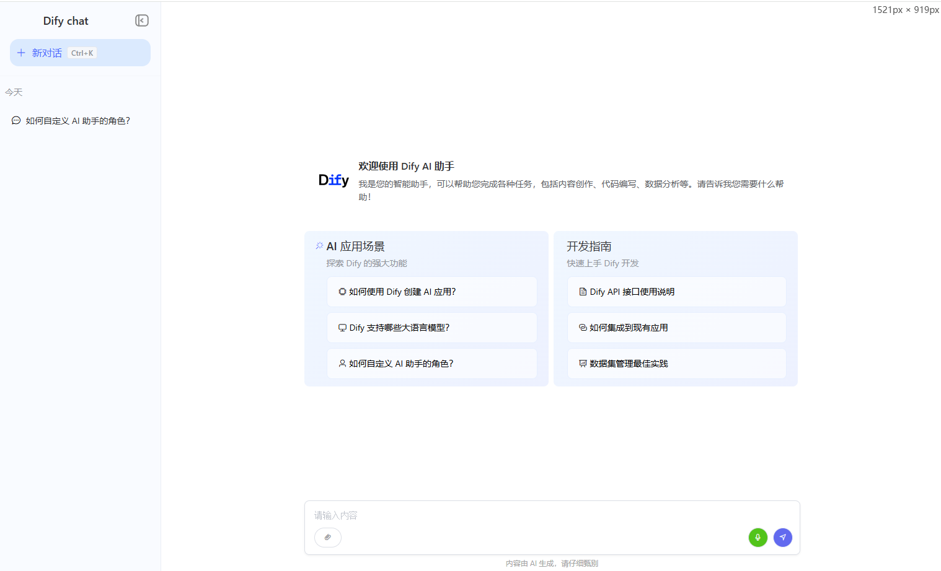Click the Ctrl+K shortcut badge
Viewport: 941px width, 571px height.
(82, 53)
